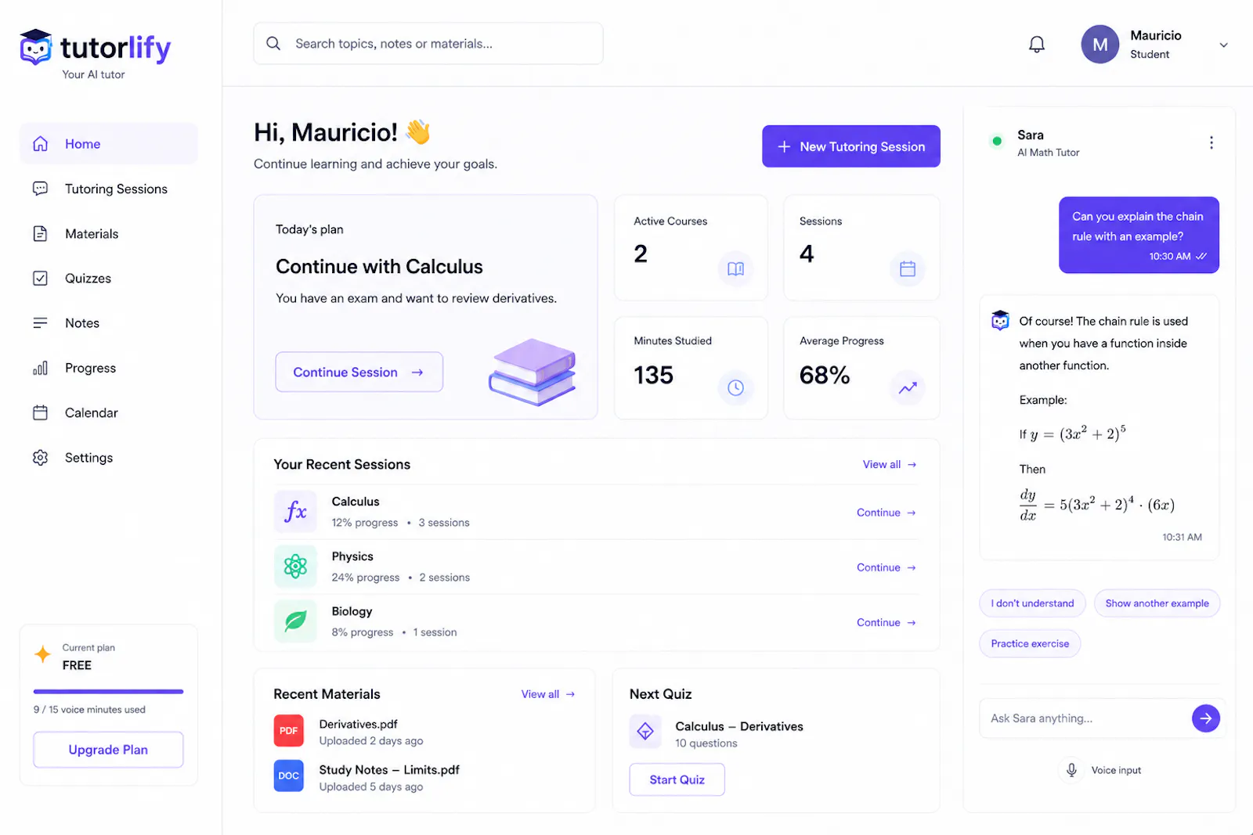Click the Current plan sparkle icon
1253x835 pixels.
click(x=43, y=654)
